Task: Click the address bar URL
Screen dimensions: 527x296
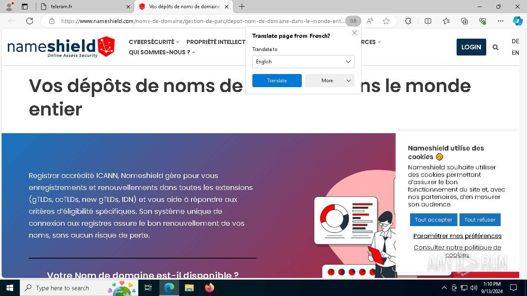Action: tap(203, 21)
